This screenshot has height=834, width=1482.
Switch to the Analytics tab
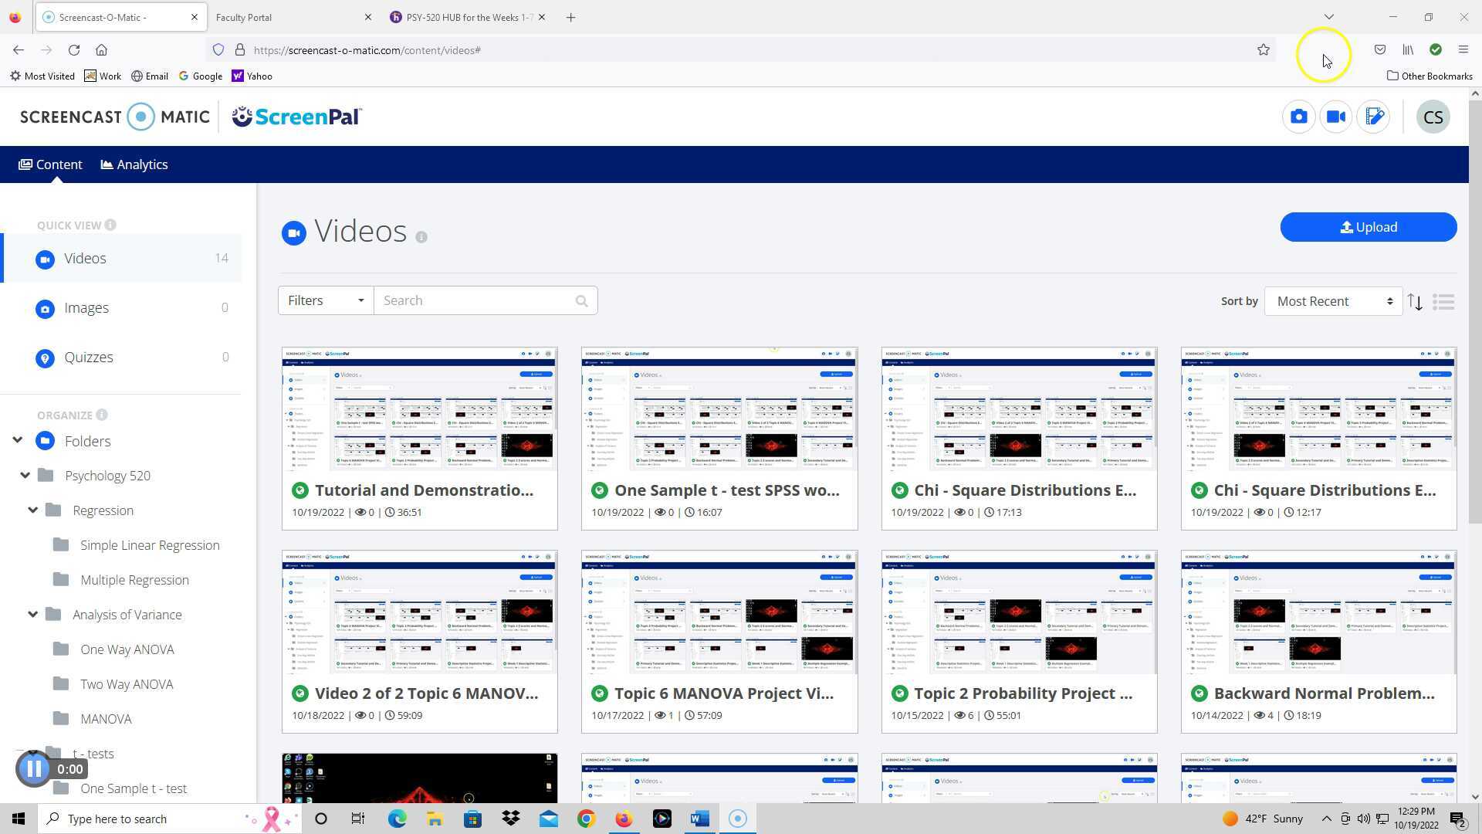point(134,164)
